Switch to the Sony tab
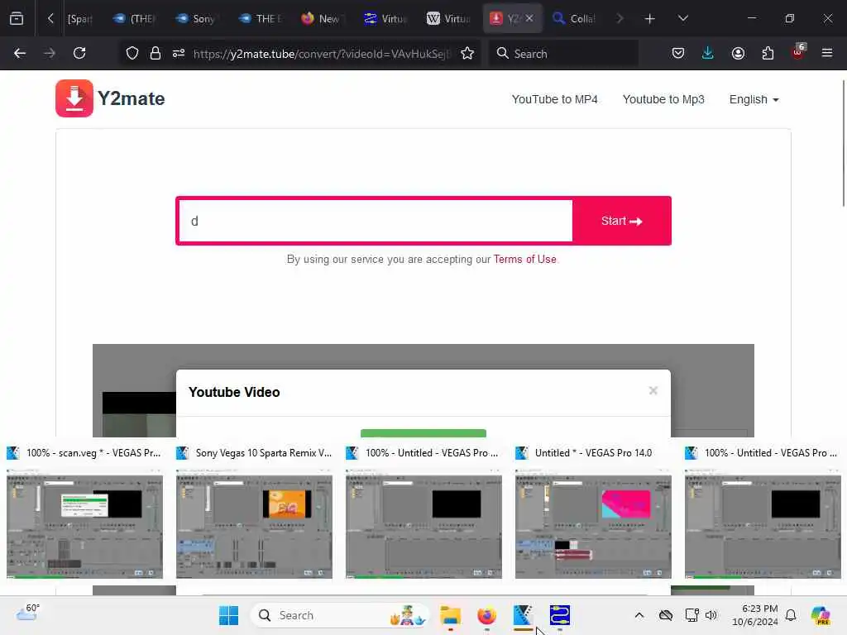The height and width of the screenshot is (635, 847). click(197, 18)
